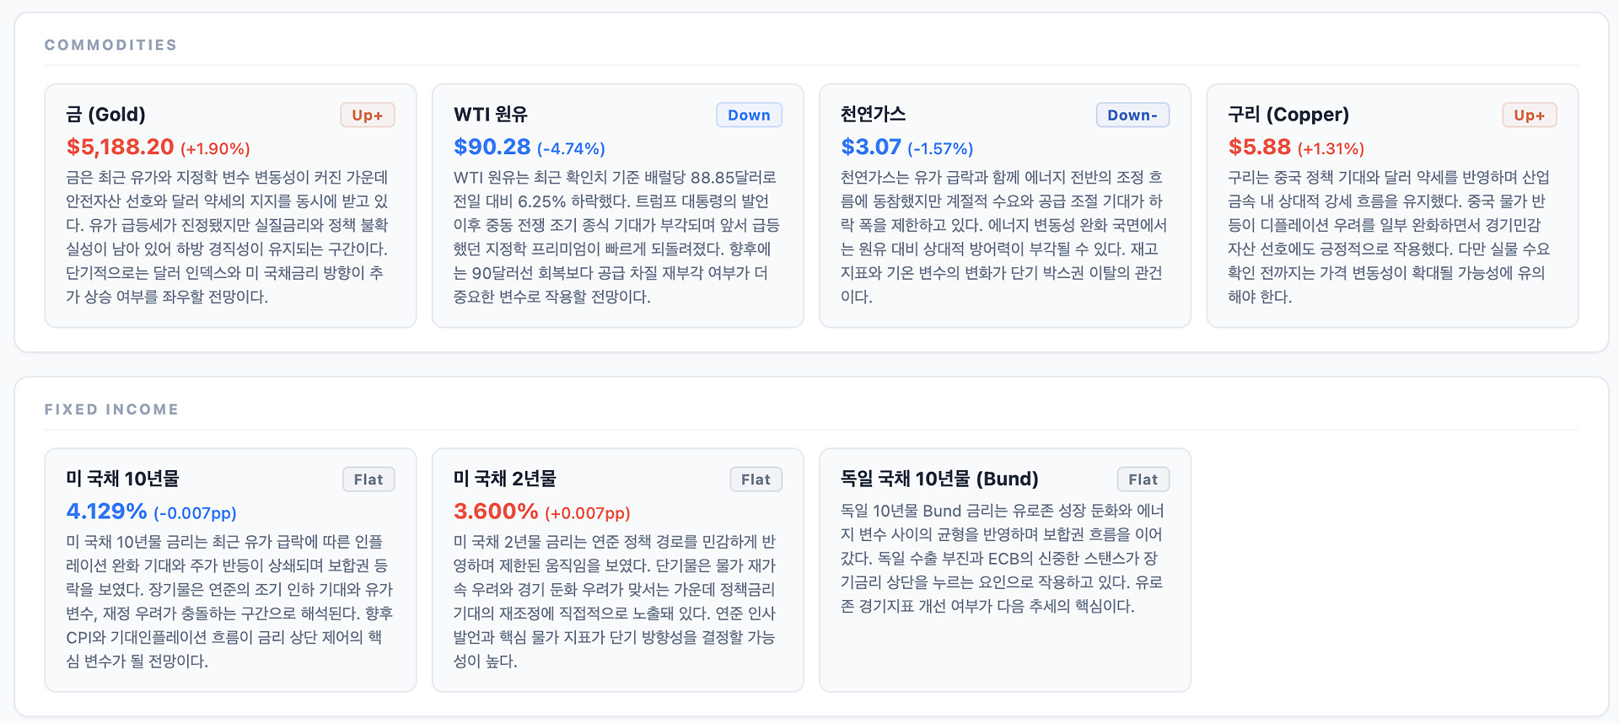Click the 3.600% yield value
The width and height of the screenshot is (1619, 723).
click(495, 511)
